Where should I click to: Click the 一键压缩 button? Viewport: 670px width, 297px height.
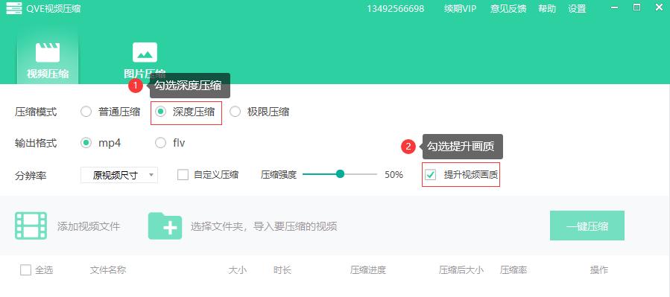pyautogui.click(x=587, y=226)
